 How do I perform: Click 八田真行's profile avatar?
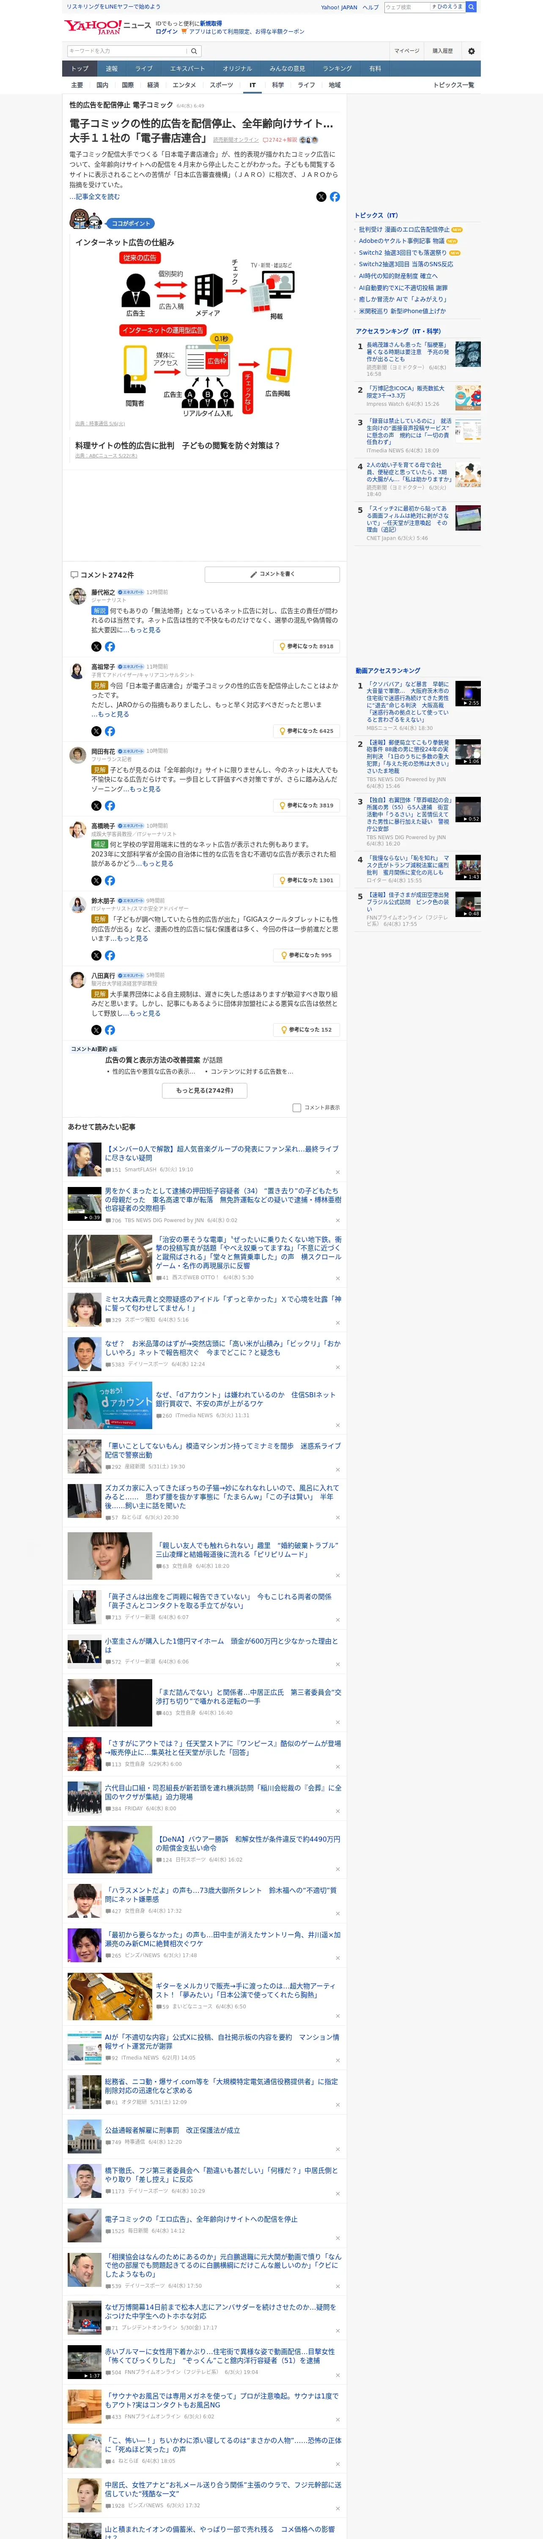coord(77,979)
